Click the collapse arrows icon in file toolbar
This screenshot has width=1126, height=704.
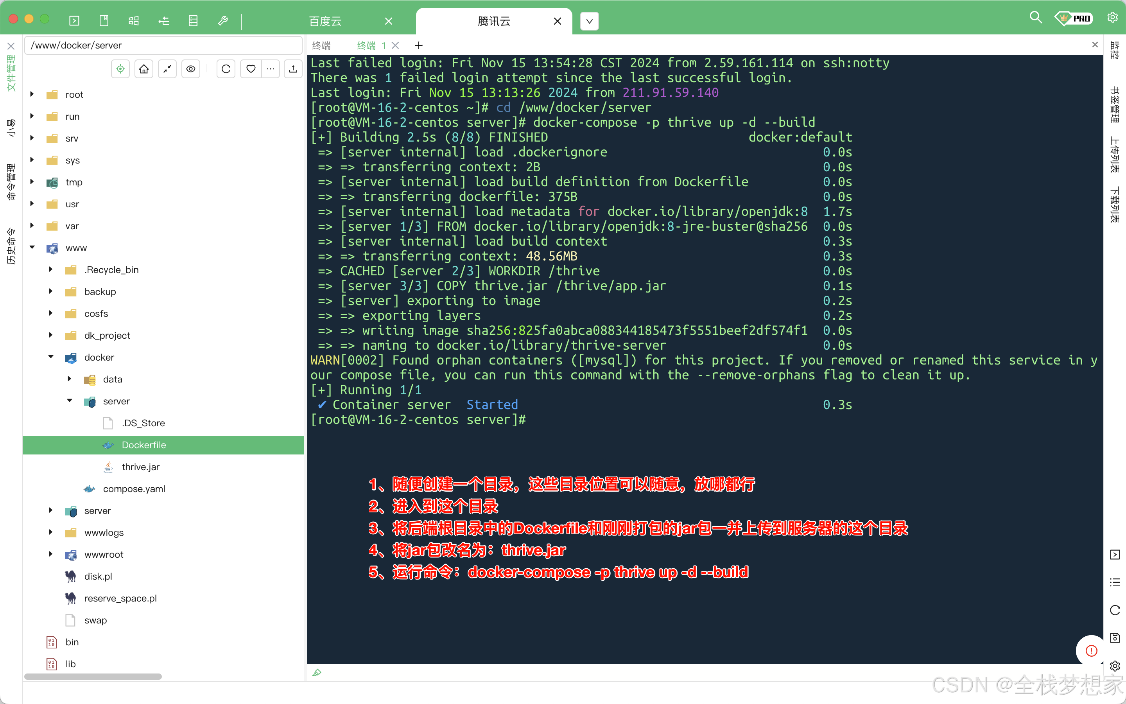[x=167, y=69]
